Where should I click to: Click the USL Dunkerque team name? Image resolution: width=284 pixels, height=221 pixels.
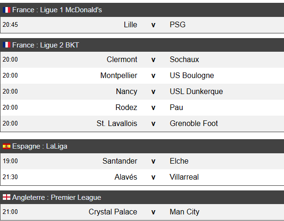[196, 92]
